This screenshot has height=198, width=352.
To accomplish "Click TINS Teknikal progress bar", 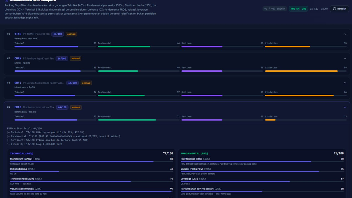I will click(55, 47).
